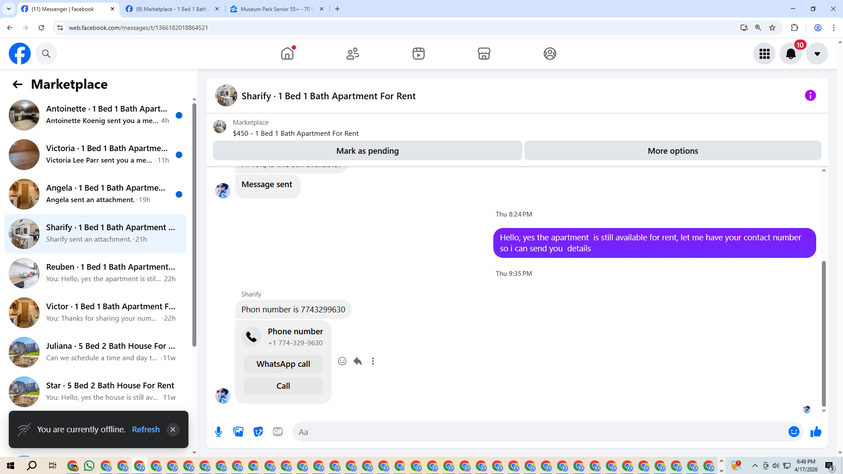
Task: Dismiss the offline notification
Action: click(x=173, y=430)
